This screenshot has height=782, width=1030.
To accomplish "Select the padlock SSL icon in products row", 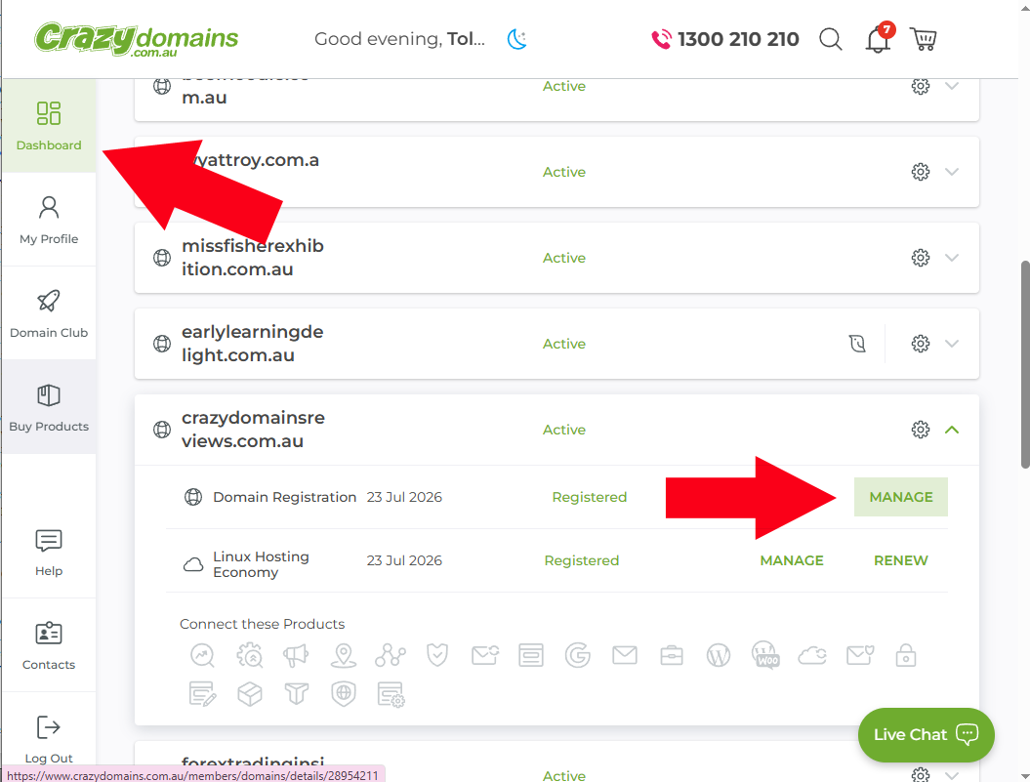I will [906, 655].
